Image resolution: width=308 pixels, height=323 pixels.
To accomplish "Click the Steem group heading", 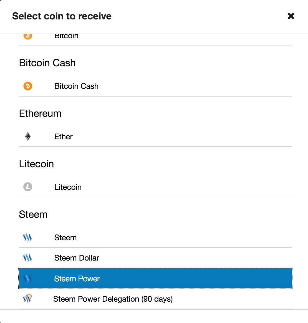I will coord(33,215).
